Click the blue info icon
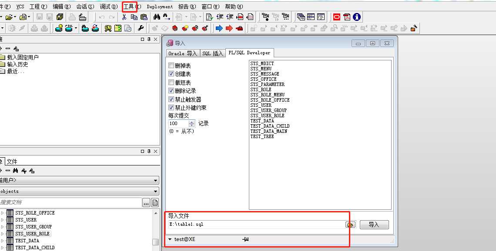This screenshot has width=496, height=251. click(x=357, y=17)
